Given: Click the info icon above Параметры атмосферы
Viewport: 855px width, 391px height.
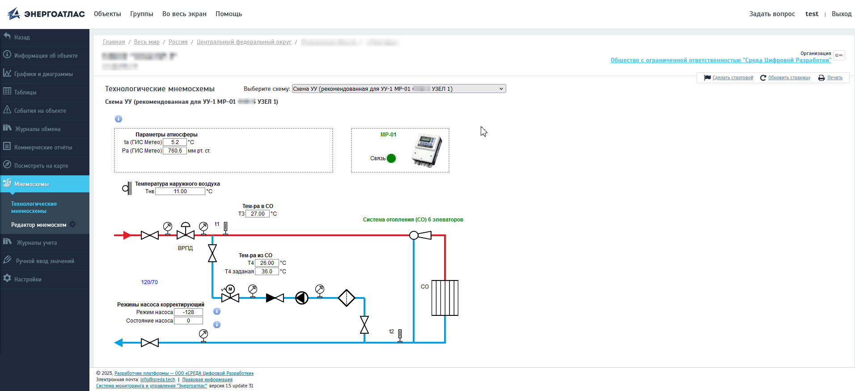Looking at the screenshot, I should (x=119, y=119).
